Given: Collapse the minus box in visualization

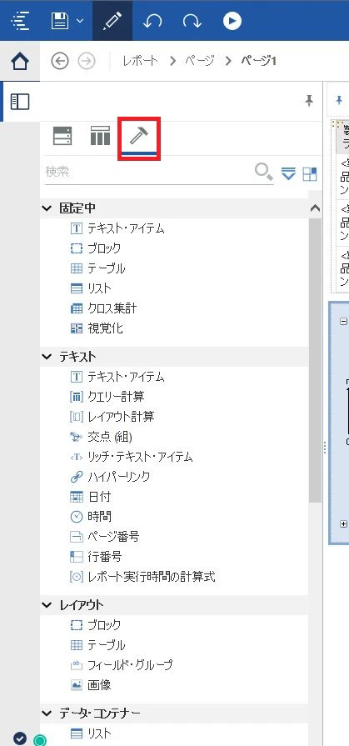Looking at the screenshot, I should (343, 322).
